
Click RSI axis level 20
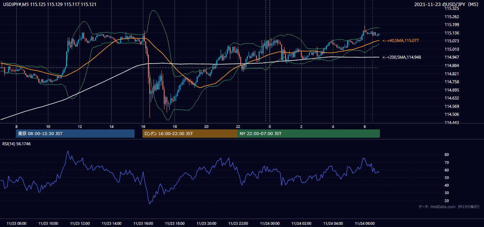point(447,201)
